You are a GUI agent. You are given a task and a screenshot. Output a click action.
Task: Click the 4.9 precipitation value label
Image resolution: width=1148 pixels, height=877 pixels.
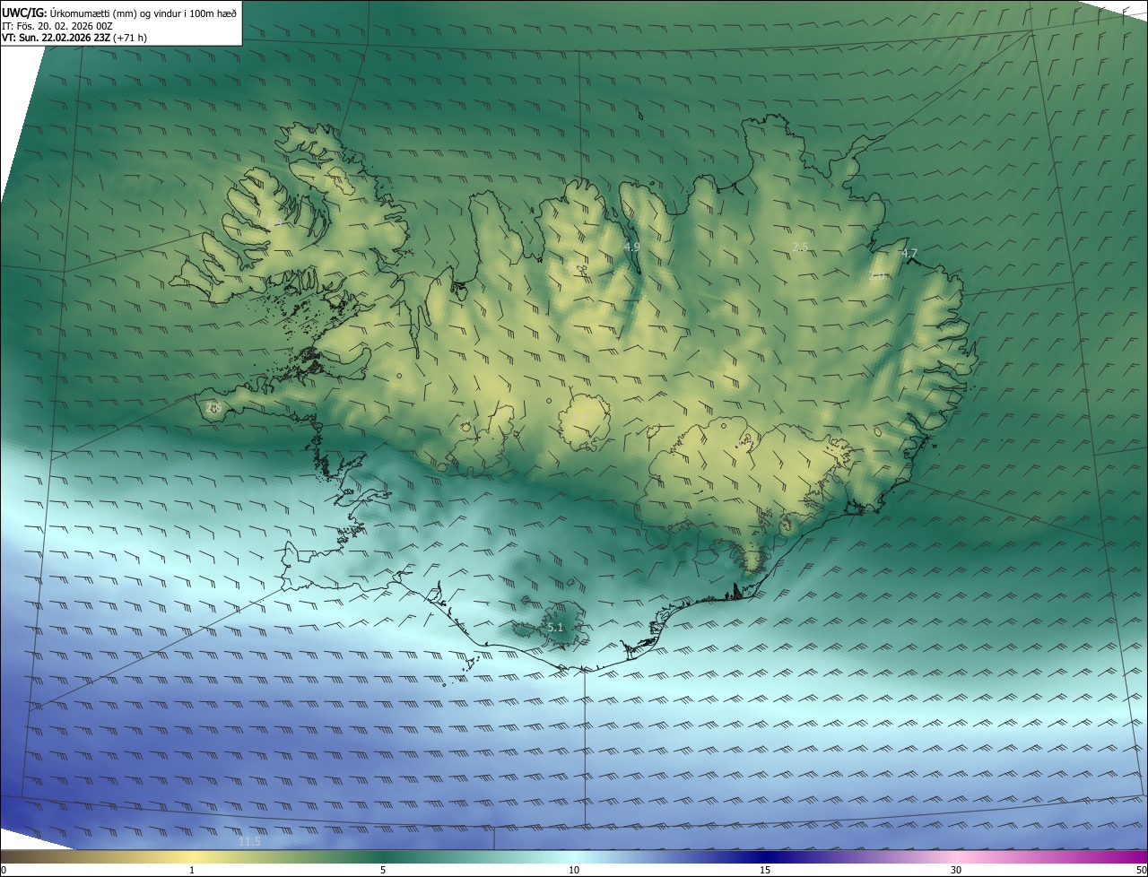[631, 246]
